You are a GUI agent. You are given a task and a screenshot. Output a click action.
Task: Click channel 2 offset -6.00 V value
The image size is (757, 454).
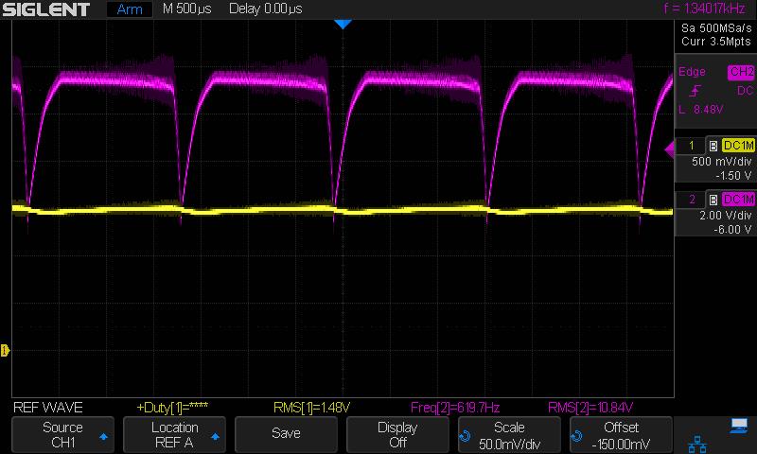click(x=732, y=230)
